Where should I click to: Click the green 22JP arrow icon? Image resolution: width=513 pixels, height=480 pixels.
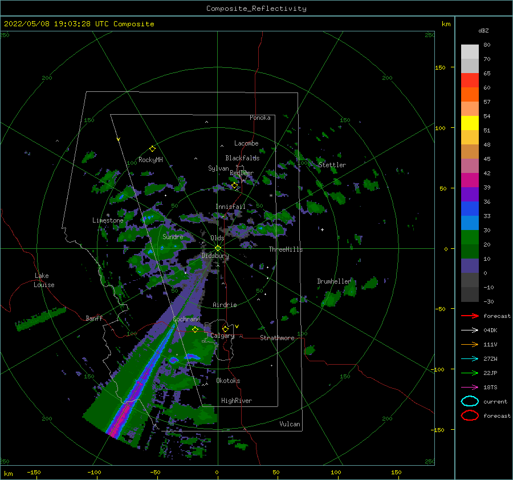(470, 373)
